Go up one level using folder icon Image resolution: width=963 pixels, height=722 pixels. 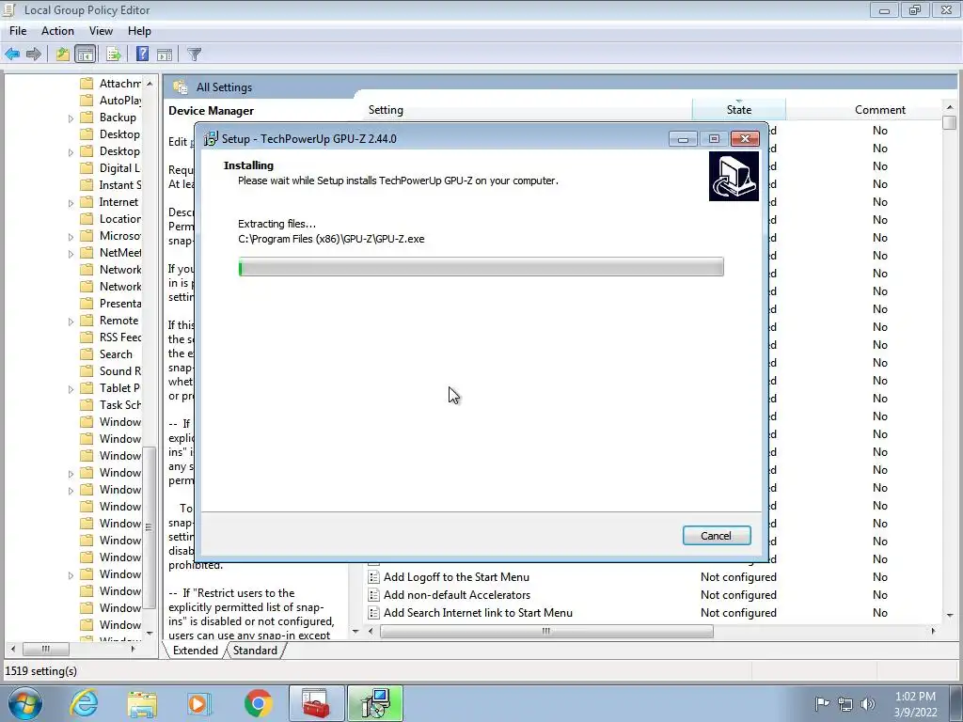tap(63, 54)
